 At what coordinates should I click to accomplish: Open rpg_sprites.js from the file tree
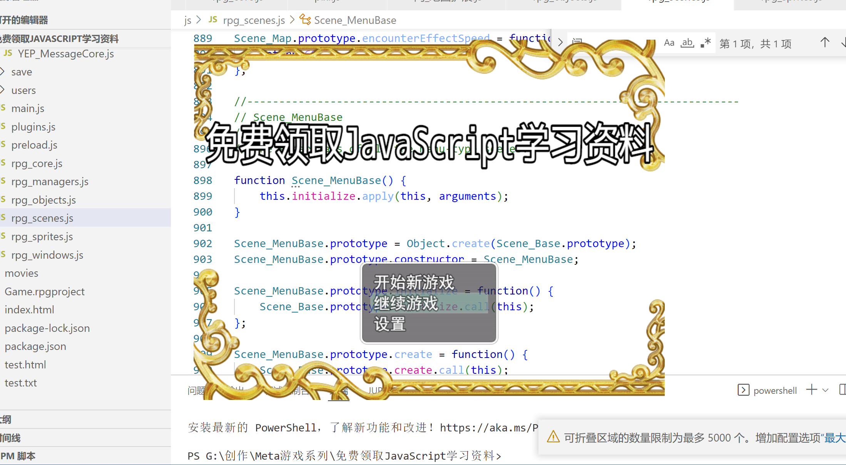(x=42, y=236)
